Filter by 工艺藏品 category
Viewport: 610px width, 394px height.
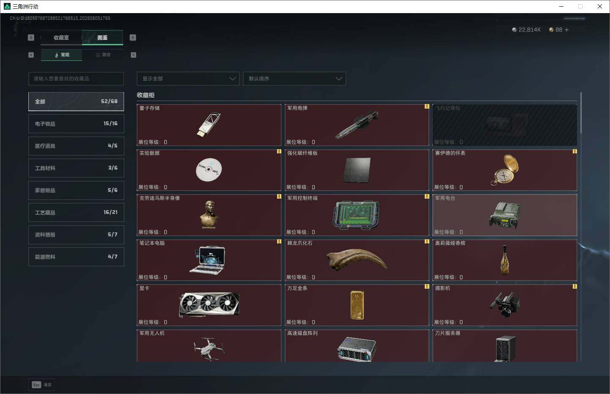(x=76, y=212)
